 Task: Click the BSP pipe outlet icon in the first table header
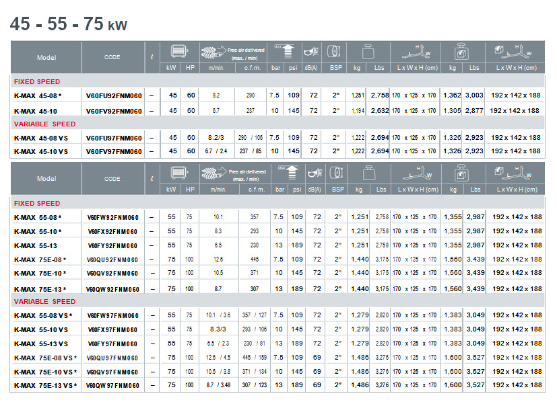point(333,51)
